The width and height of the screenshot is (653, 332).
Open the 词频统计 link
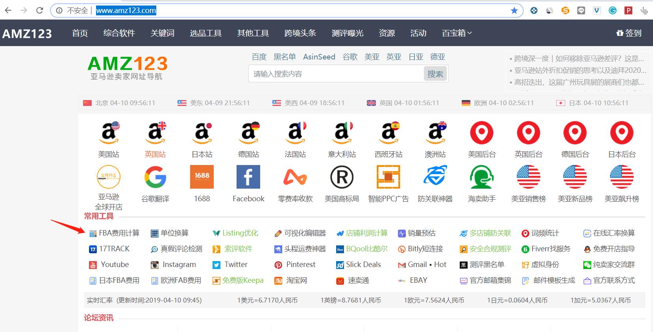tap(540, 233)
